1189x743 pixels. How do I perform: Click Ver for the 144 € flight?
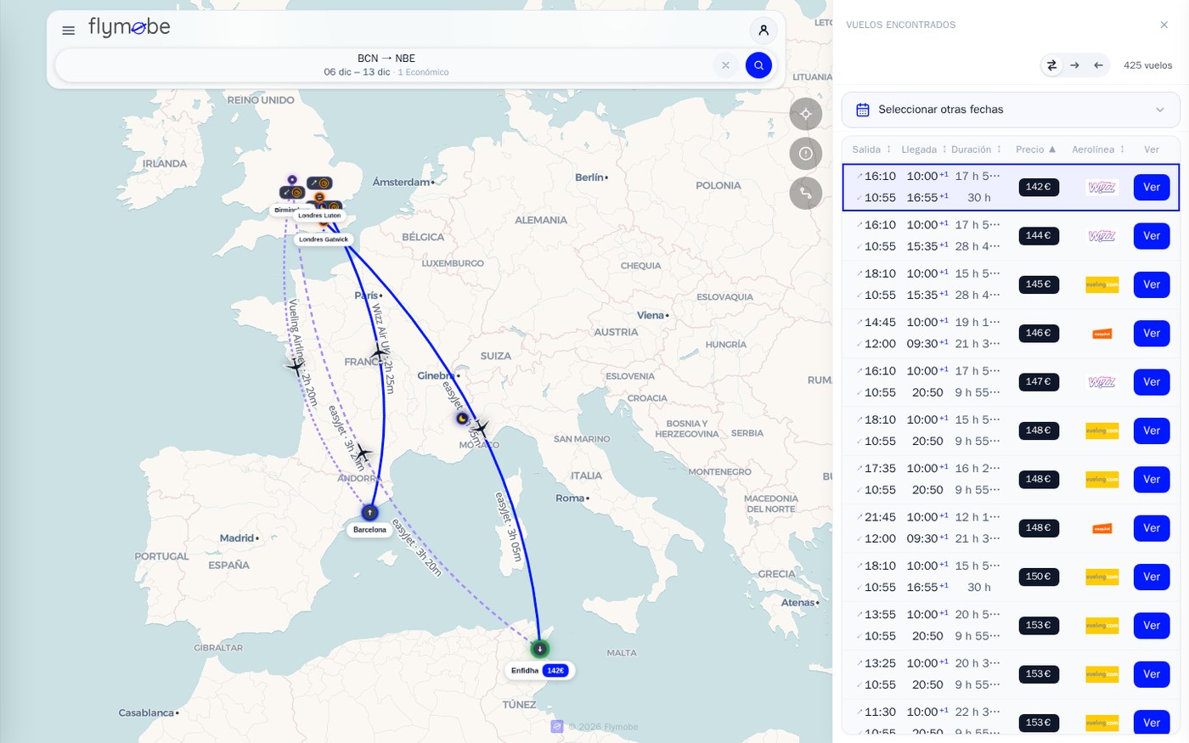[1152, 236]
